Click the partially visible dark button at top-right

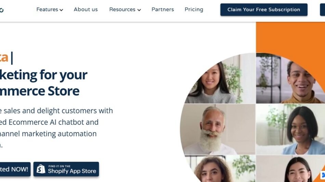click(322, 10)
